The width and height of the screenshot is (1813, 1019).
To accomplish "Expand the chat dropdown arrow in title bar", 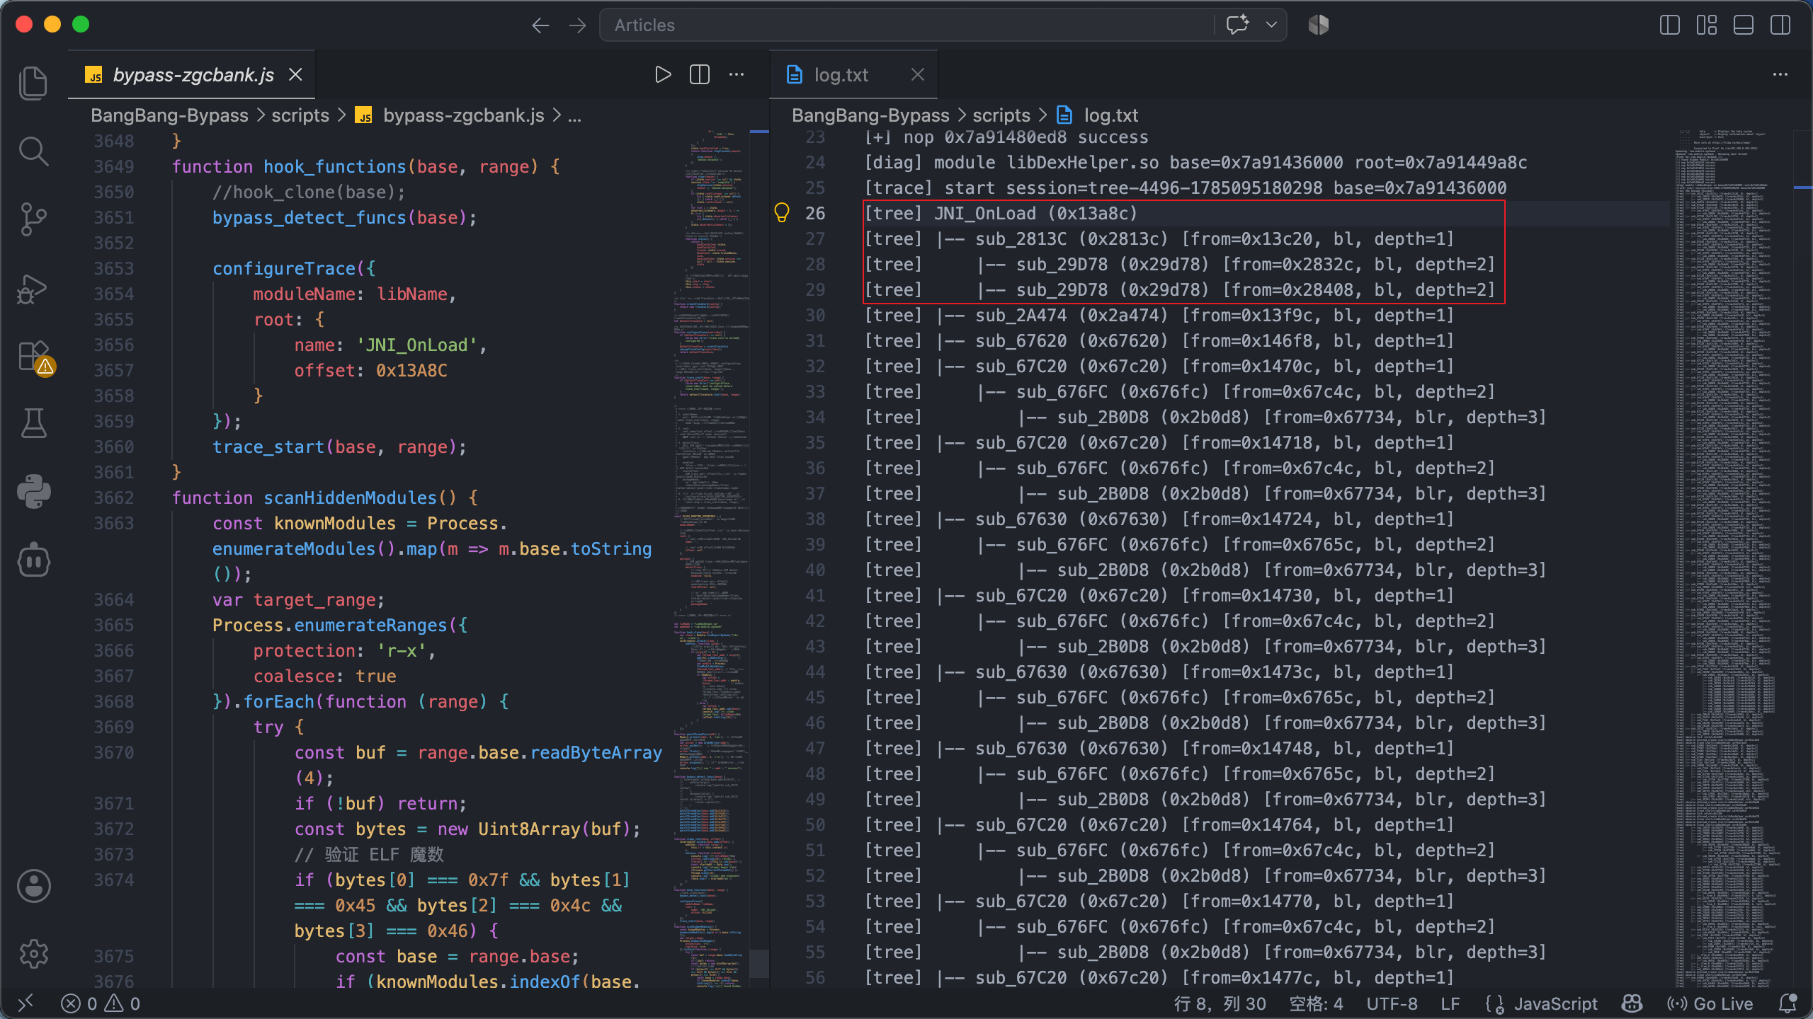I will 1272,25.
